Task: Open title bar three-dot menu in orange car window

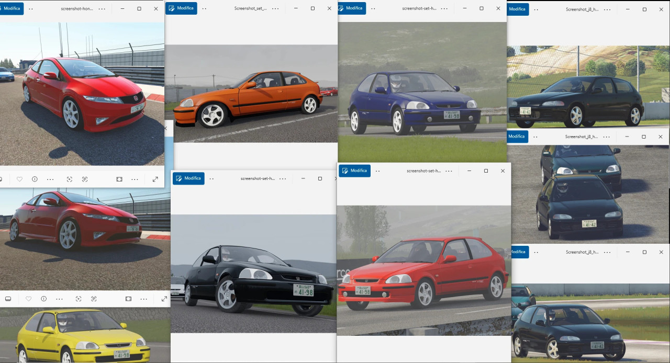Action: (275, 9)
